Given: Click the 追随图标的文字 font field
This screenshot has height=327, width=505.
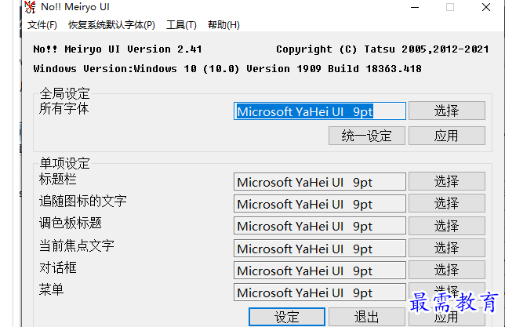Looking at the screenshot, I should click(x=320, y=204).
